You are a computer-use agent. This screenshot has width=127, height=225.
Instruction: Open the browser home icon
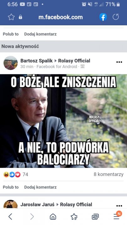(53, 216)
